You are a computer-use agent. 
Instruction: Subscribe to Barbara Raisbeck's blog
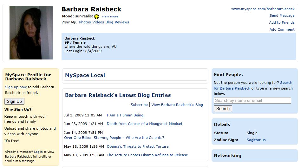pos(139,105)
